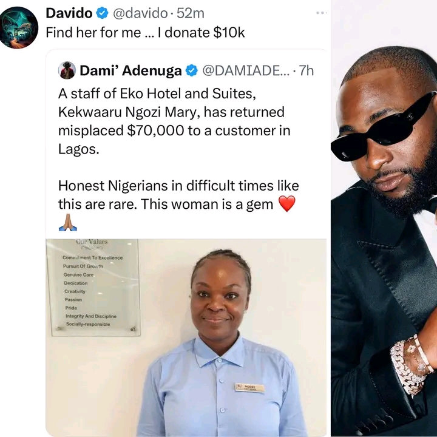Click the 'Honest Nigerians in difficult times' paragraph
Screen dimensions: 437x437
pyautogui.click(x=178, y=195)
